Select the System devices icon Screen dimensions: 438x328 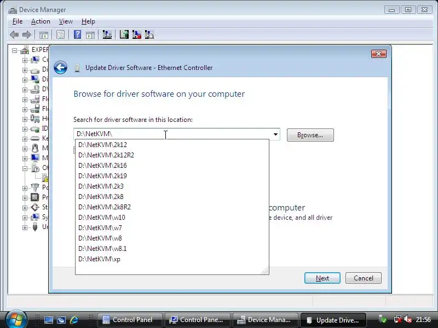pyautogui.click(x=35, y=217)
